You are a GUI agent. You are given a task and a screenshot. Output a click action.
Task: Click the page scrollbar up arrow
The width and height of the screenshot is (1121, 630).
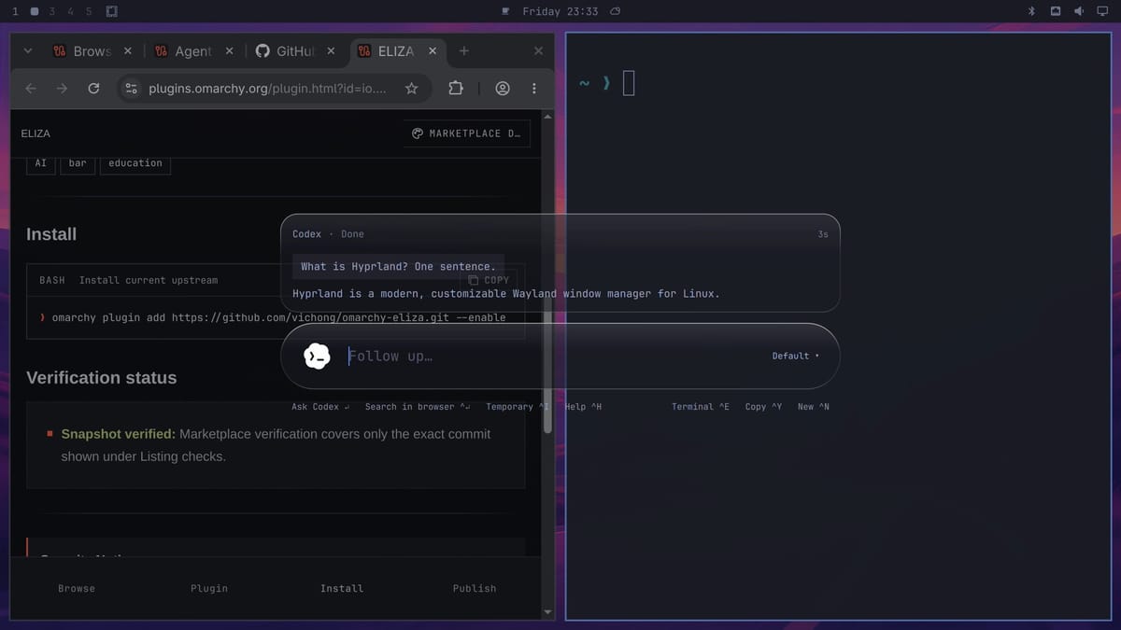[x=548, y=116]
